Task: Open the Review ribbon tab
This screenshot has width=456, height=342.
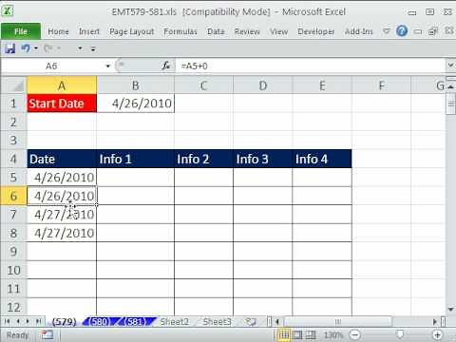Action: [x=247, y=31]
